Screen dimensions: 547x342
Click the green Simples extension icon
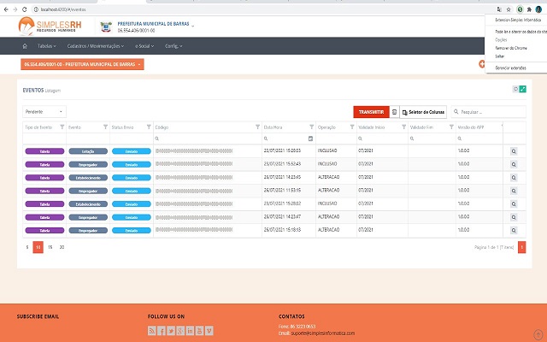[520, 9]
